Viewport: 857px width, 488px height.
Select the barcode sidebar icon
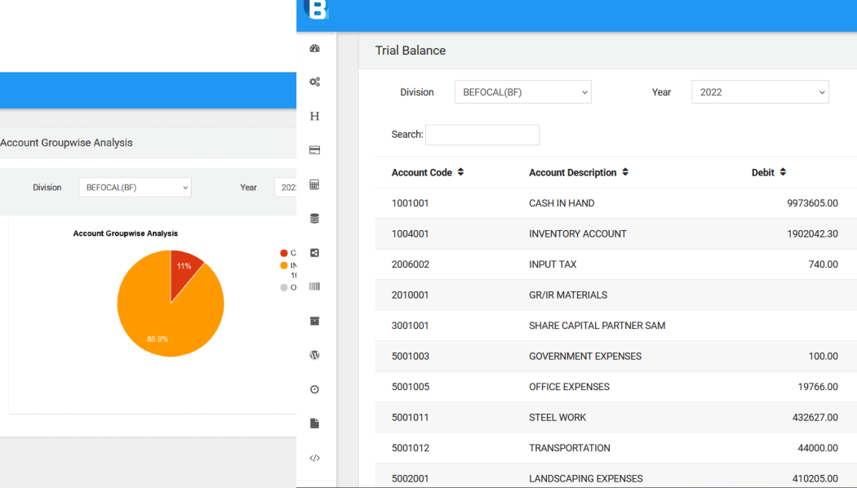[x=315, y=286]
